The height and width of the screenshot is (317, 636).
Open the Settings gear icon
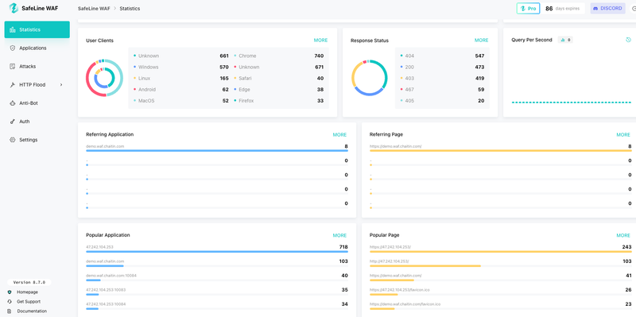coord(12,140)
